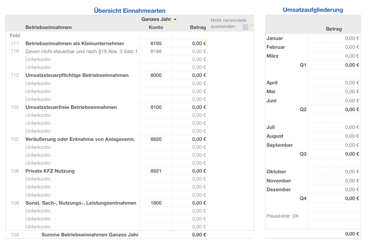Screen dimensions: 368x250
Task: Open the comment beside the ausblenden checkbox
Action: pyautogui.click(x=252, y=25)
